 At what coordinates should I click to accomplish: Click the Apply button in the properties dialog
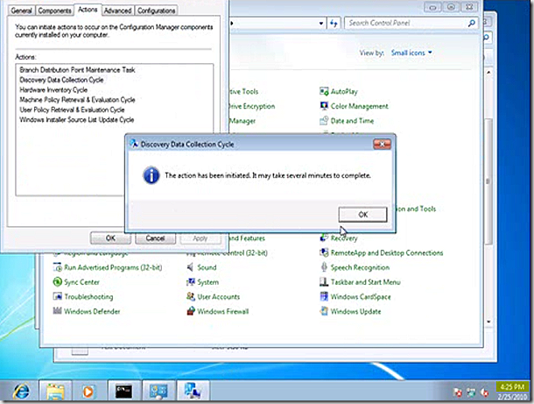click(200, 238)
